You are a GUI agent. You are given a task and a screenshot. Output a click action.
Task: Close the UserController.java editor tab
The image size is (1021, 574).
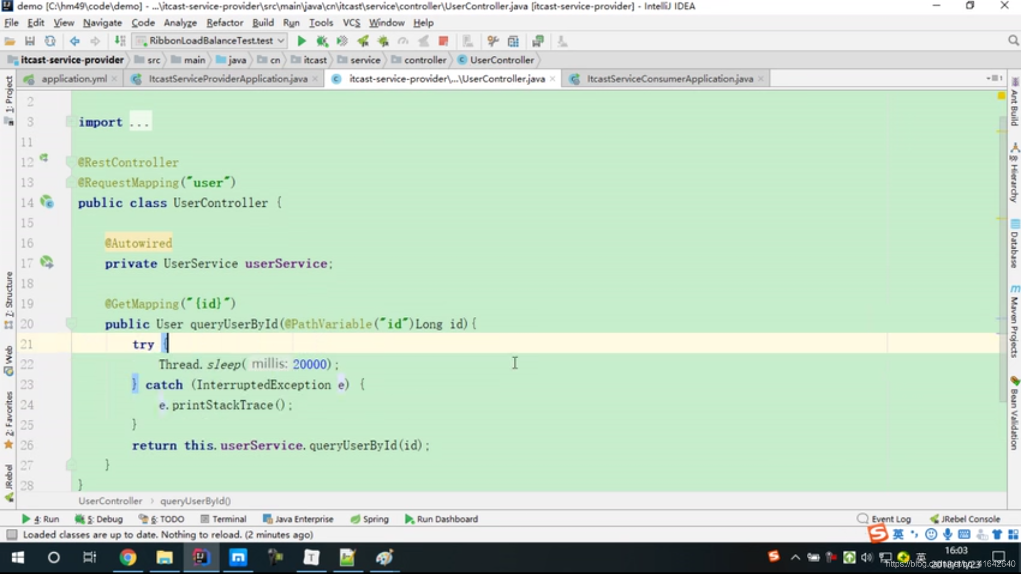pos(553,79)
